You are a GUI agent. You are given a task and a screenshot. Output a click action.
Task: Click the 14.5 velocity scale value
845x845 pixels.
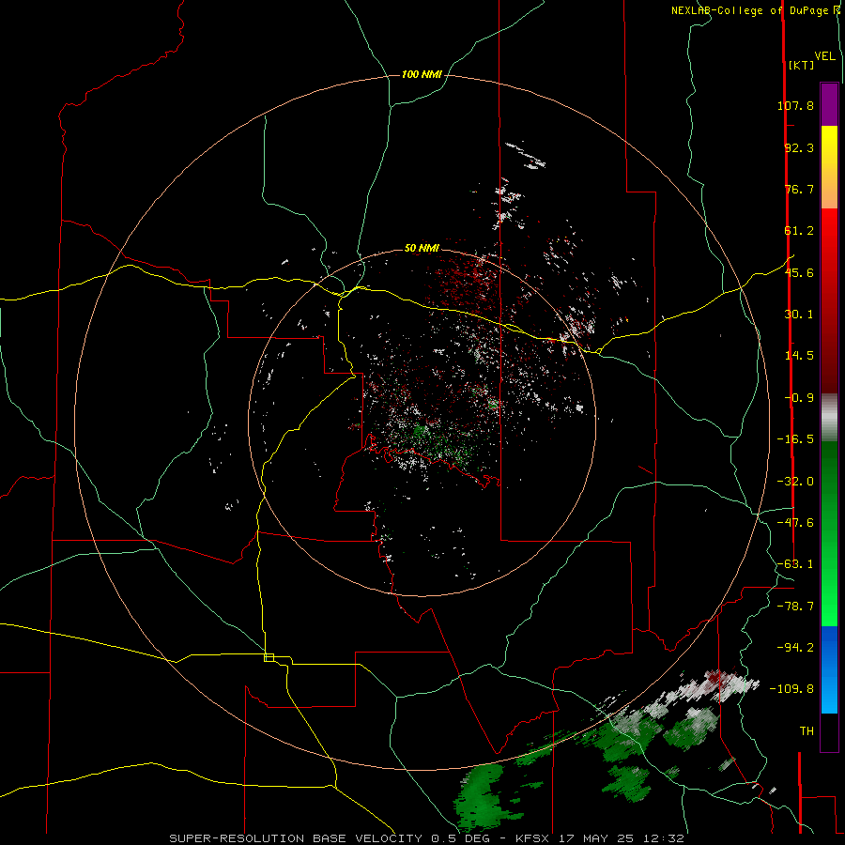pyautogui.click(x=799, y=356)
